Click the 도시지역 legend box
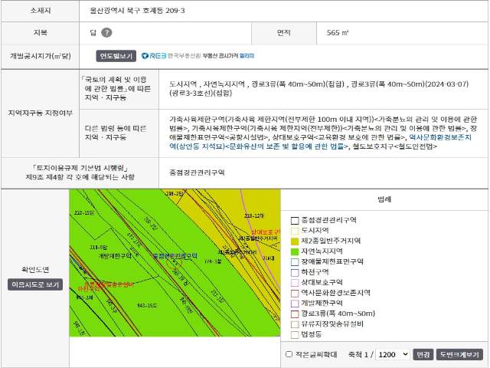 (x=295, y=231)
